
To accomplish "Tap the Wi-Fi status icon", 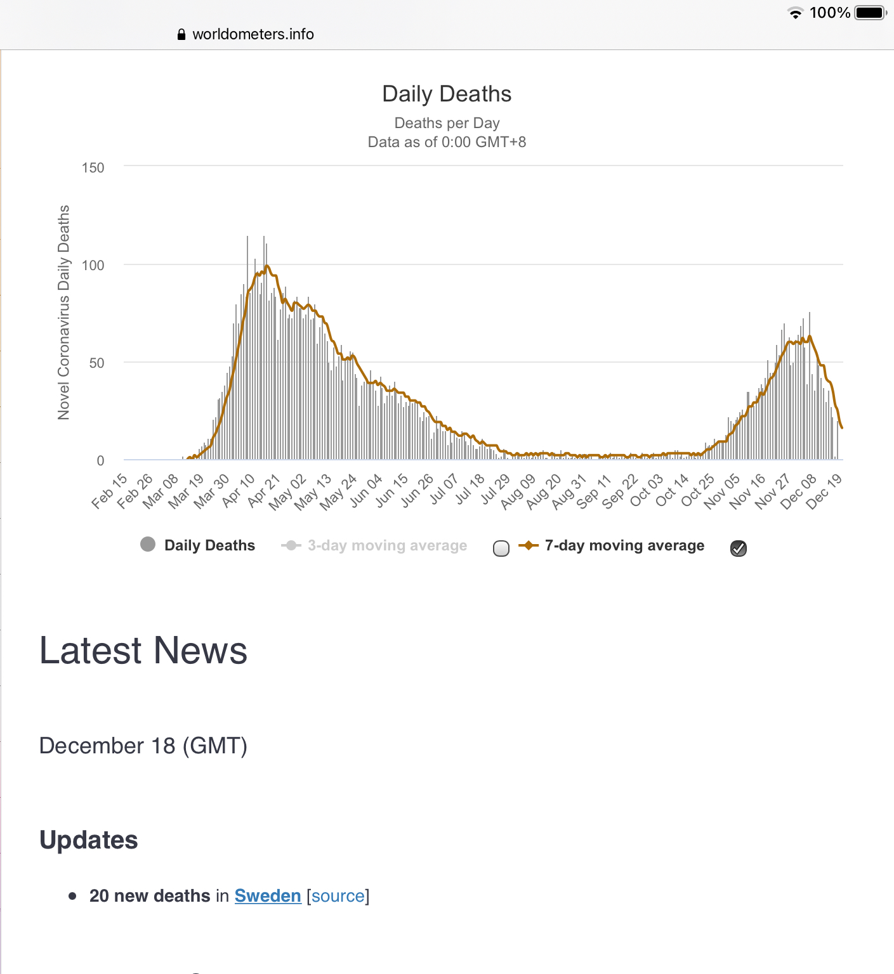I will pos(794,13).
